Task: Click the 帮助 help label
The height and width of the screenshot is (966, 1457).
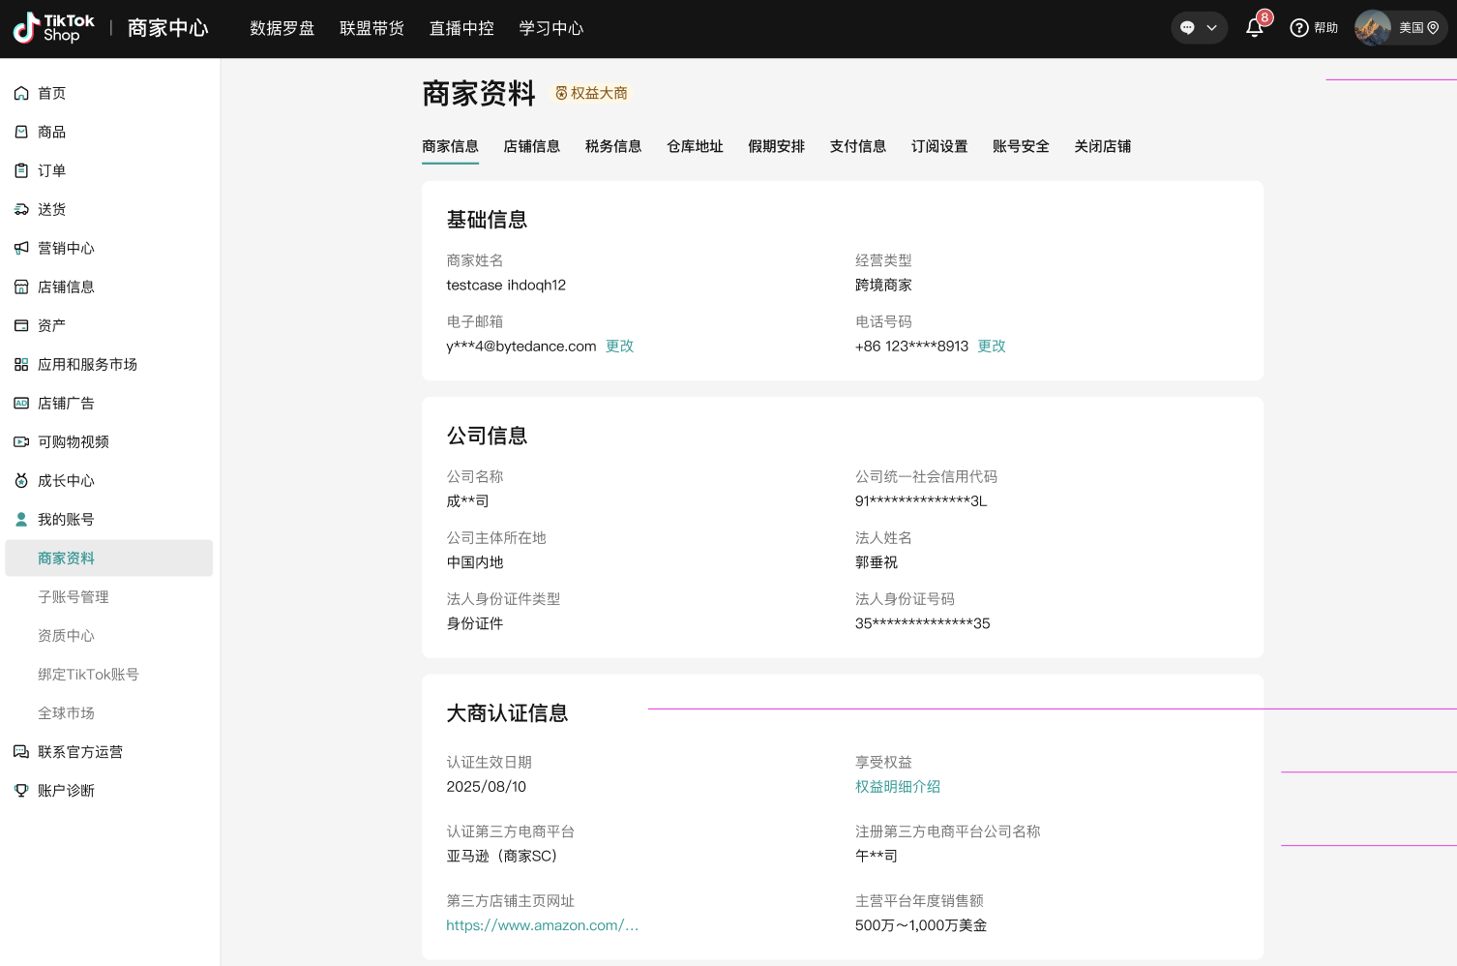Action: pos(1326,28)
